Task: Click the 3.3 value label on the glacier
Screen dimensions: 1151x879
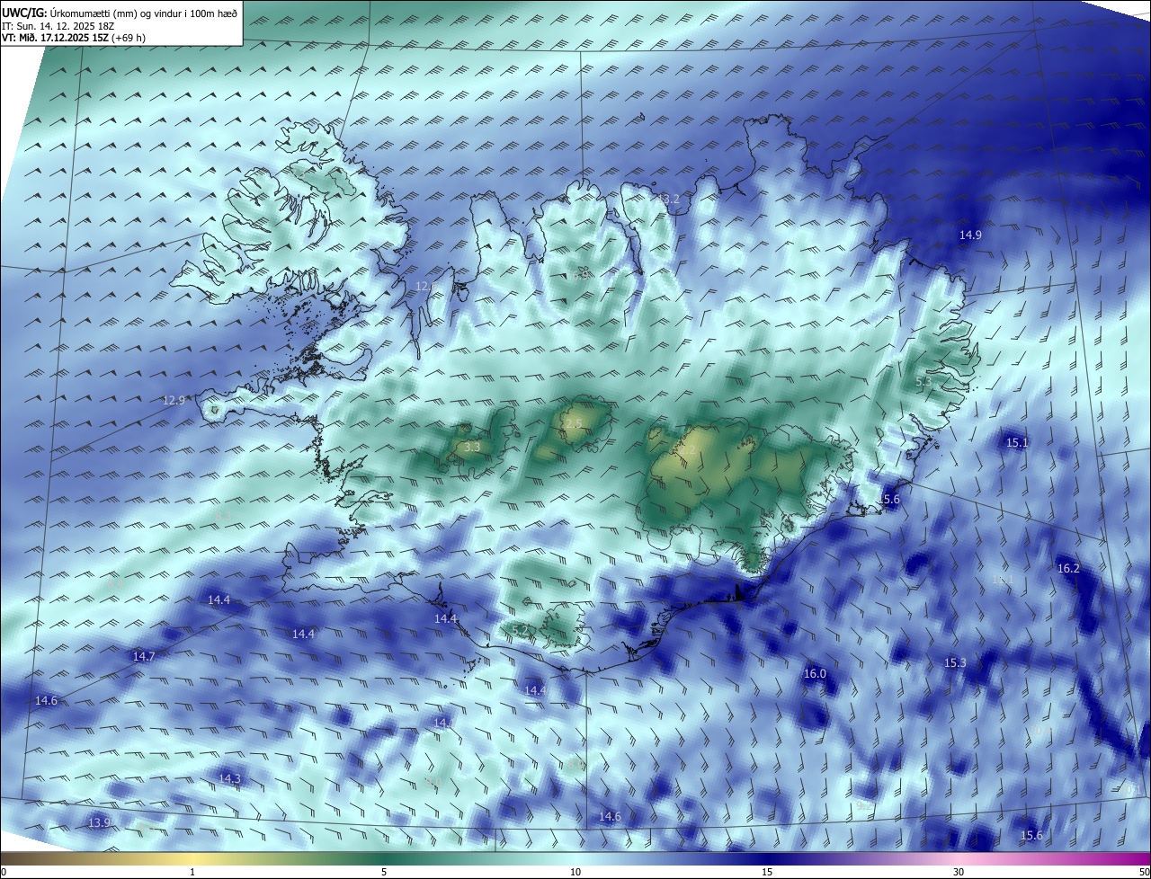Action: click(471, 446)
